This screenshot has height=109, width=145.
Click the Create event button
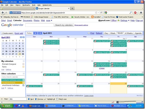(7, 33)
